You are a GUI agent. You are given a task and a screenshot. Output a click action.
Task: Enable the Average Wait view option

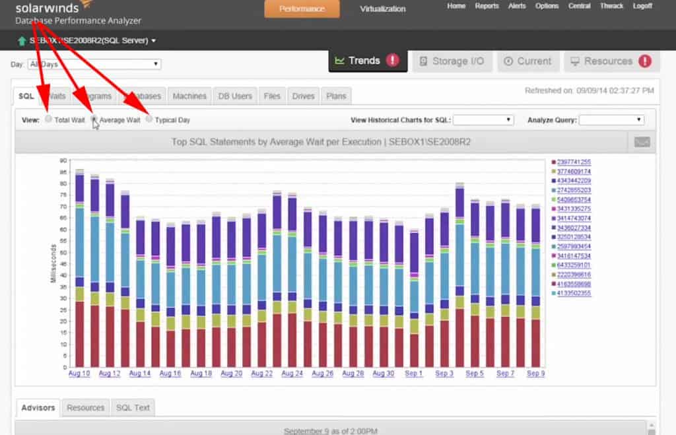click(x=94, y=119)
